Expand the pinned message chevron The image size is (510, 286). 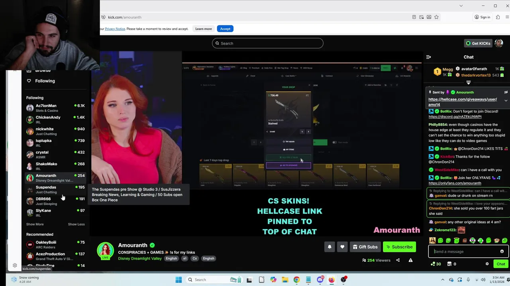(506, 100)
